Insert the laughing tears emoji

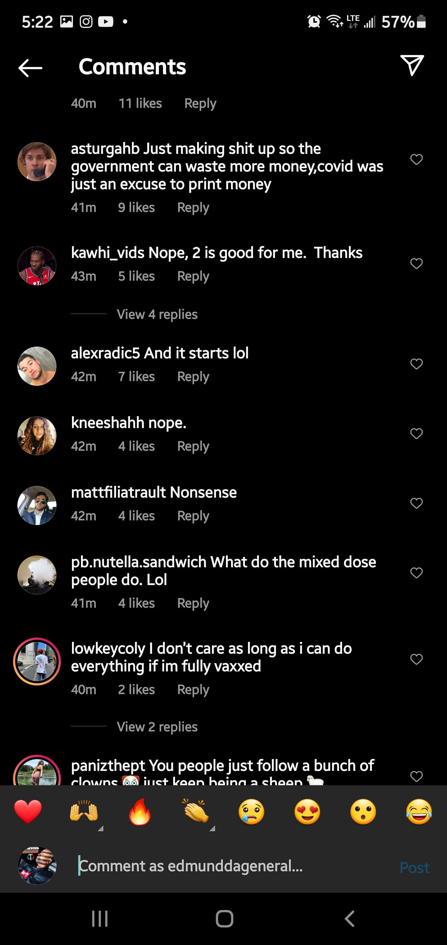(419, 811)
